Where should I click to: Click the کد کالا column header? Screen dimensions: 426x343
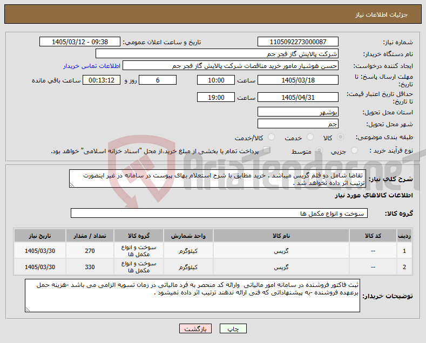point(373,236)
